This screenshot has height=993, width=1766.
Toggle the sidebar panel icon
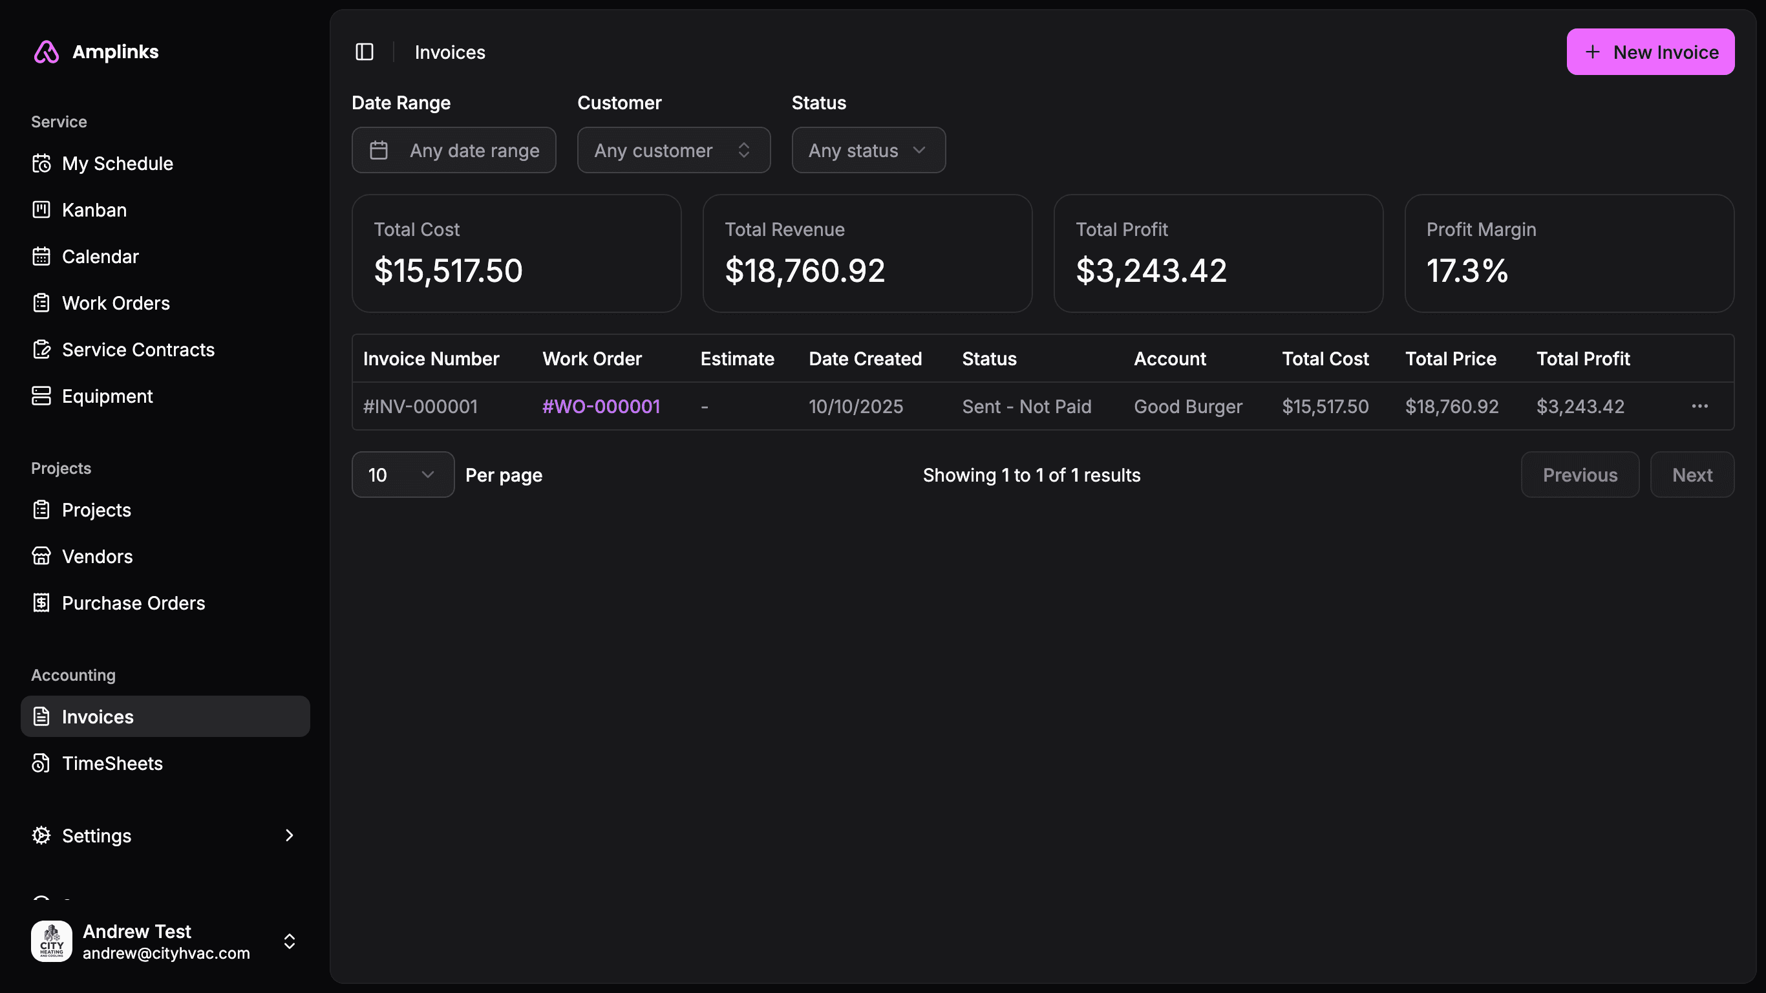pyautogui.click(x=364, y=52)
